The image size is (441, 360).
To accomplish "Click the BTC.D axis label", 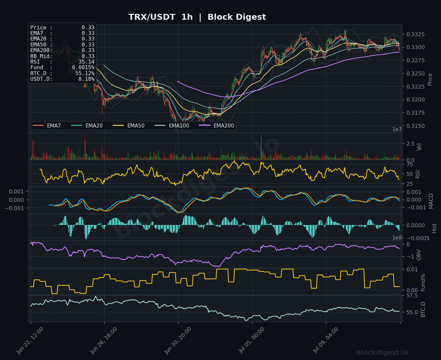I will point(423,309).
